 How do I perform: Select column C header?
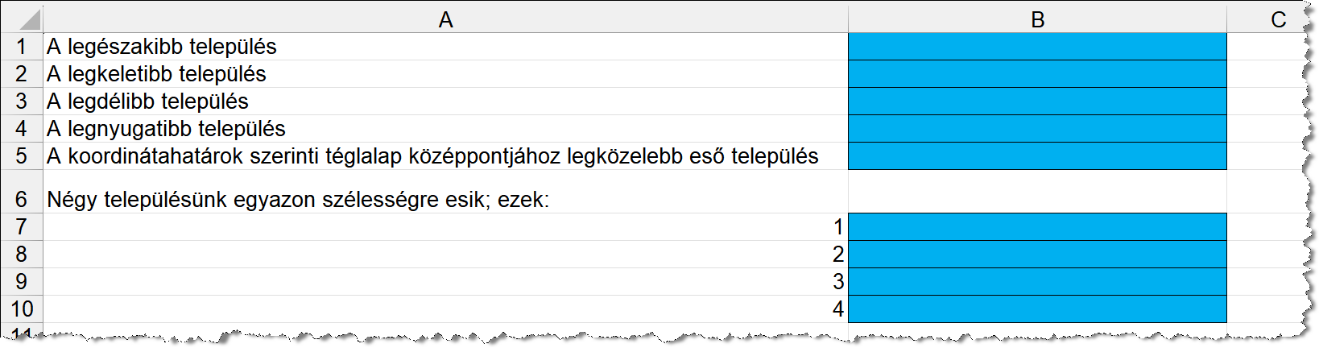pos(1278,19)
